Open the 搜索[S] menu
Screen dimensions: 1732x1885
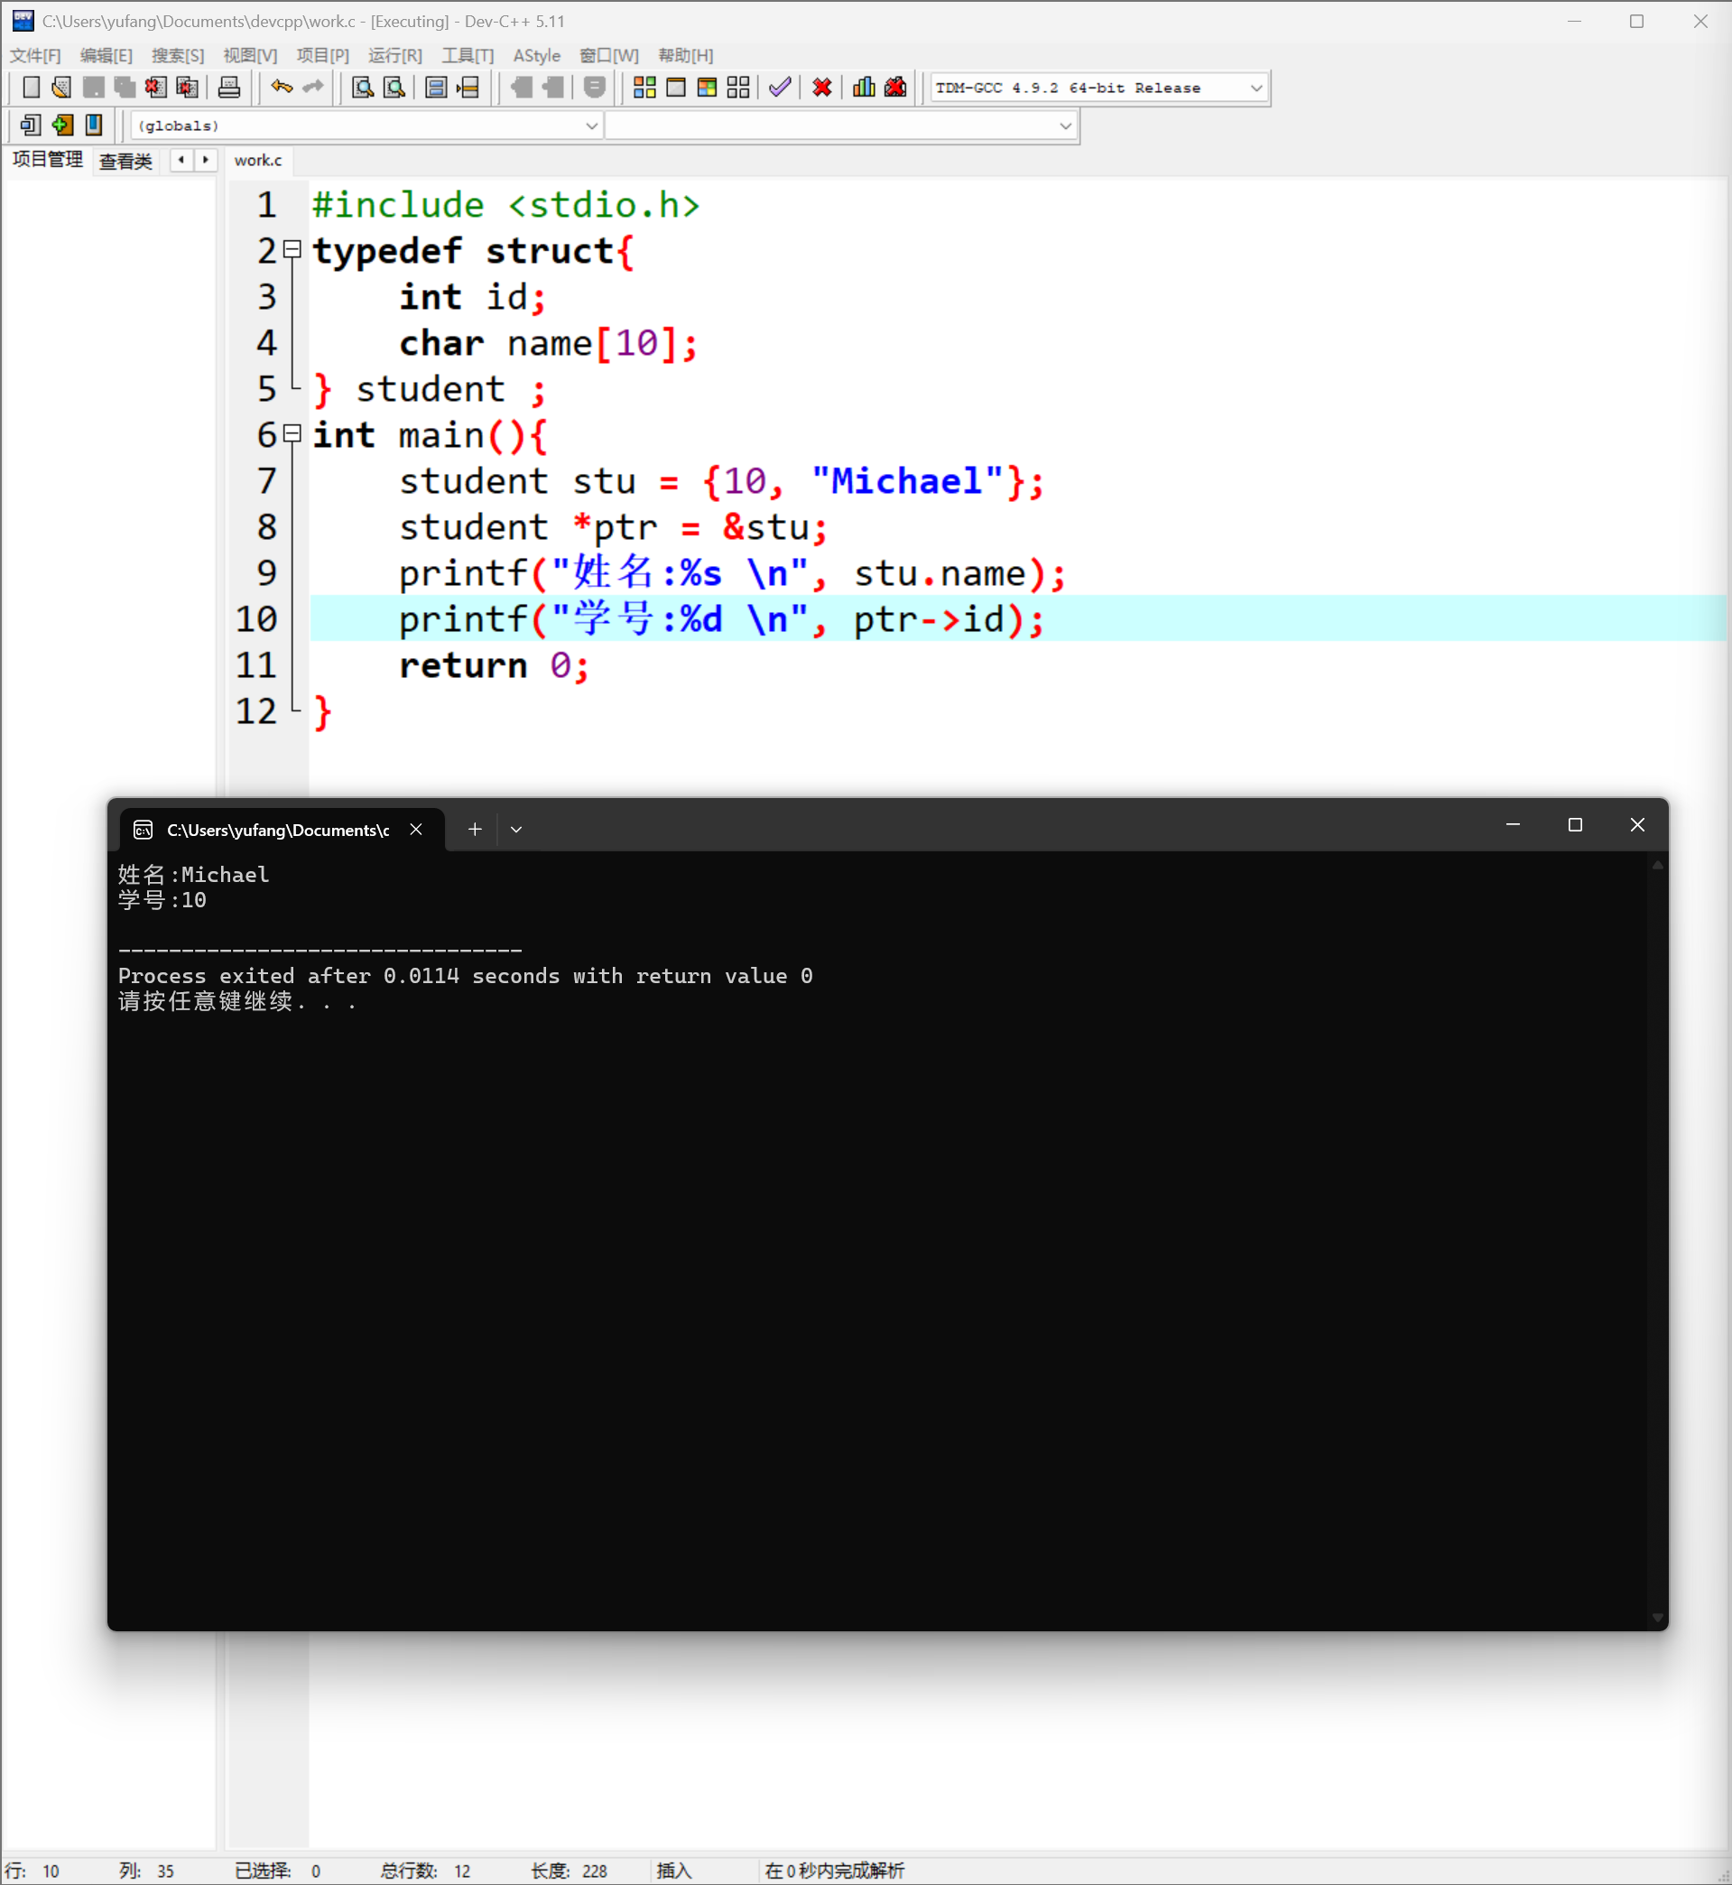[x=178, y=55]
